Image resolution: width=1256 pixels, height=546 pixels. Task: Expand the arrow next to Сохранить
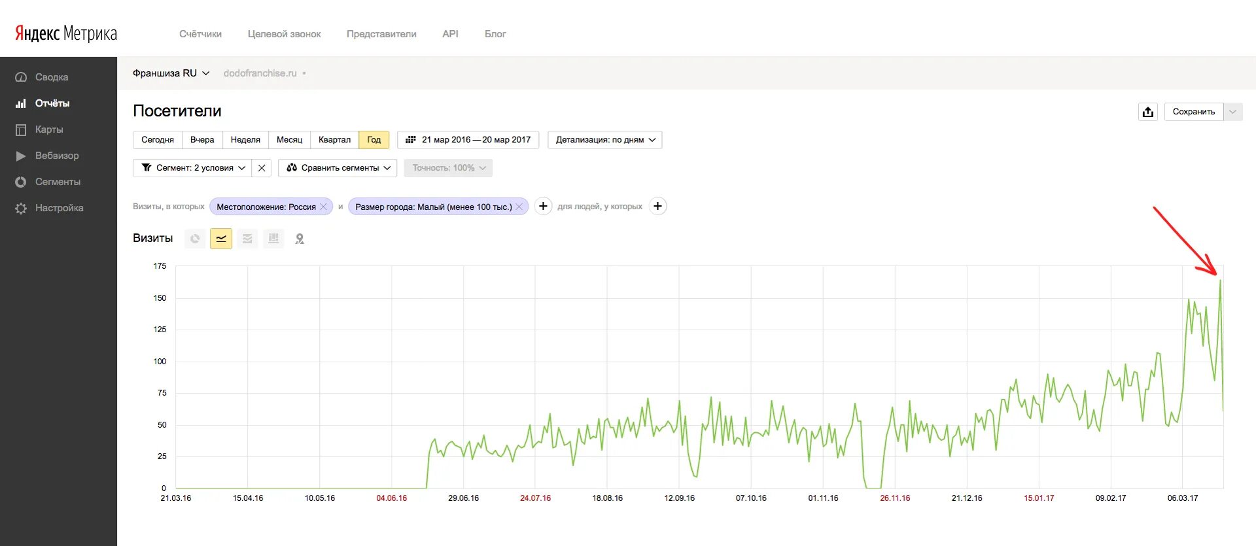pyautogui.click(x=1233, y=112)
